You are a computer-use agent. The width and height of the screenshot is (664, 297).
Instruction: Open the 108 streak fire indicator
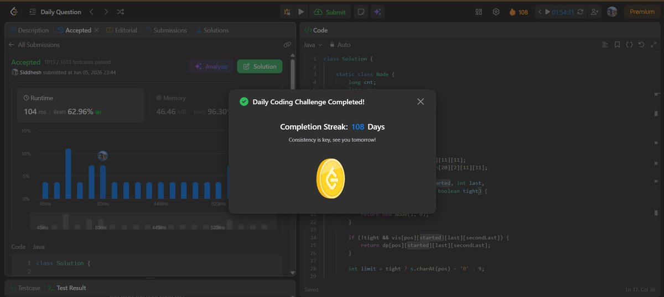(x=518, y=12)
